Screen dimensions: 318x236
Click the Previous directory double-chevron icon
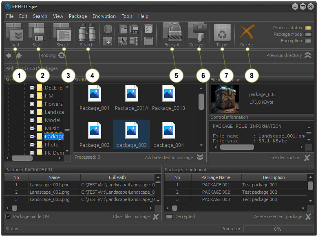click(307, 55)
